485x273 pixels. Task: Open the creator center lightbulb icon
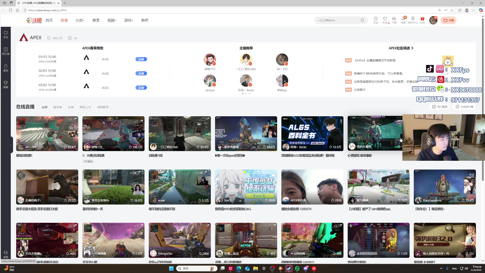[x=413, y=19]
